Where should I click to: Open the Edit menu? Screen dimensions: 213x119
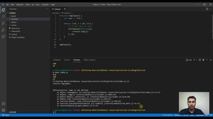[x=12, y=5]
